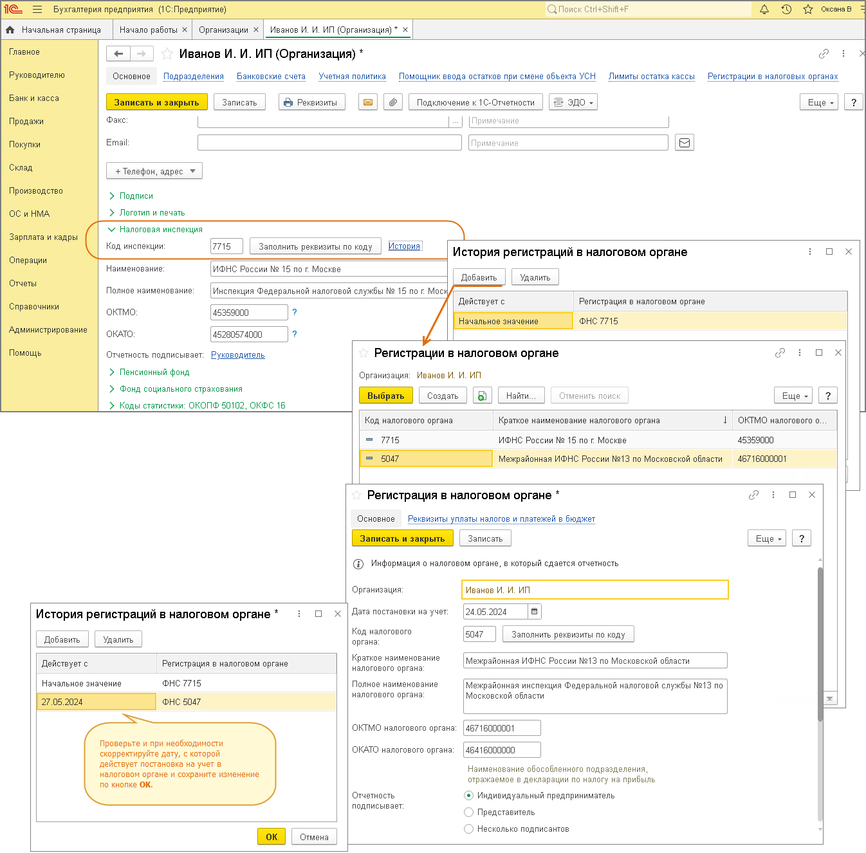This screenshot has width=866, height=853.
Task: Switch to Начало работы tab
Action: click(149, 30)
